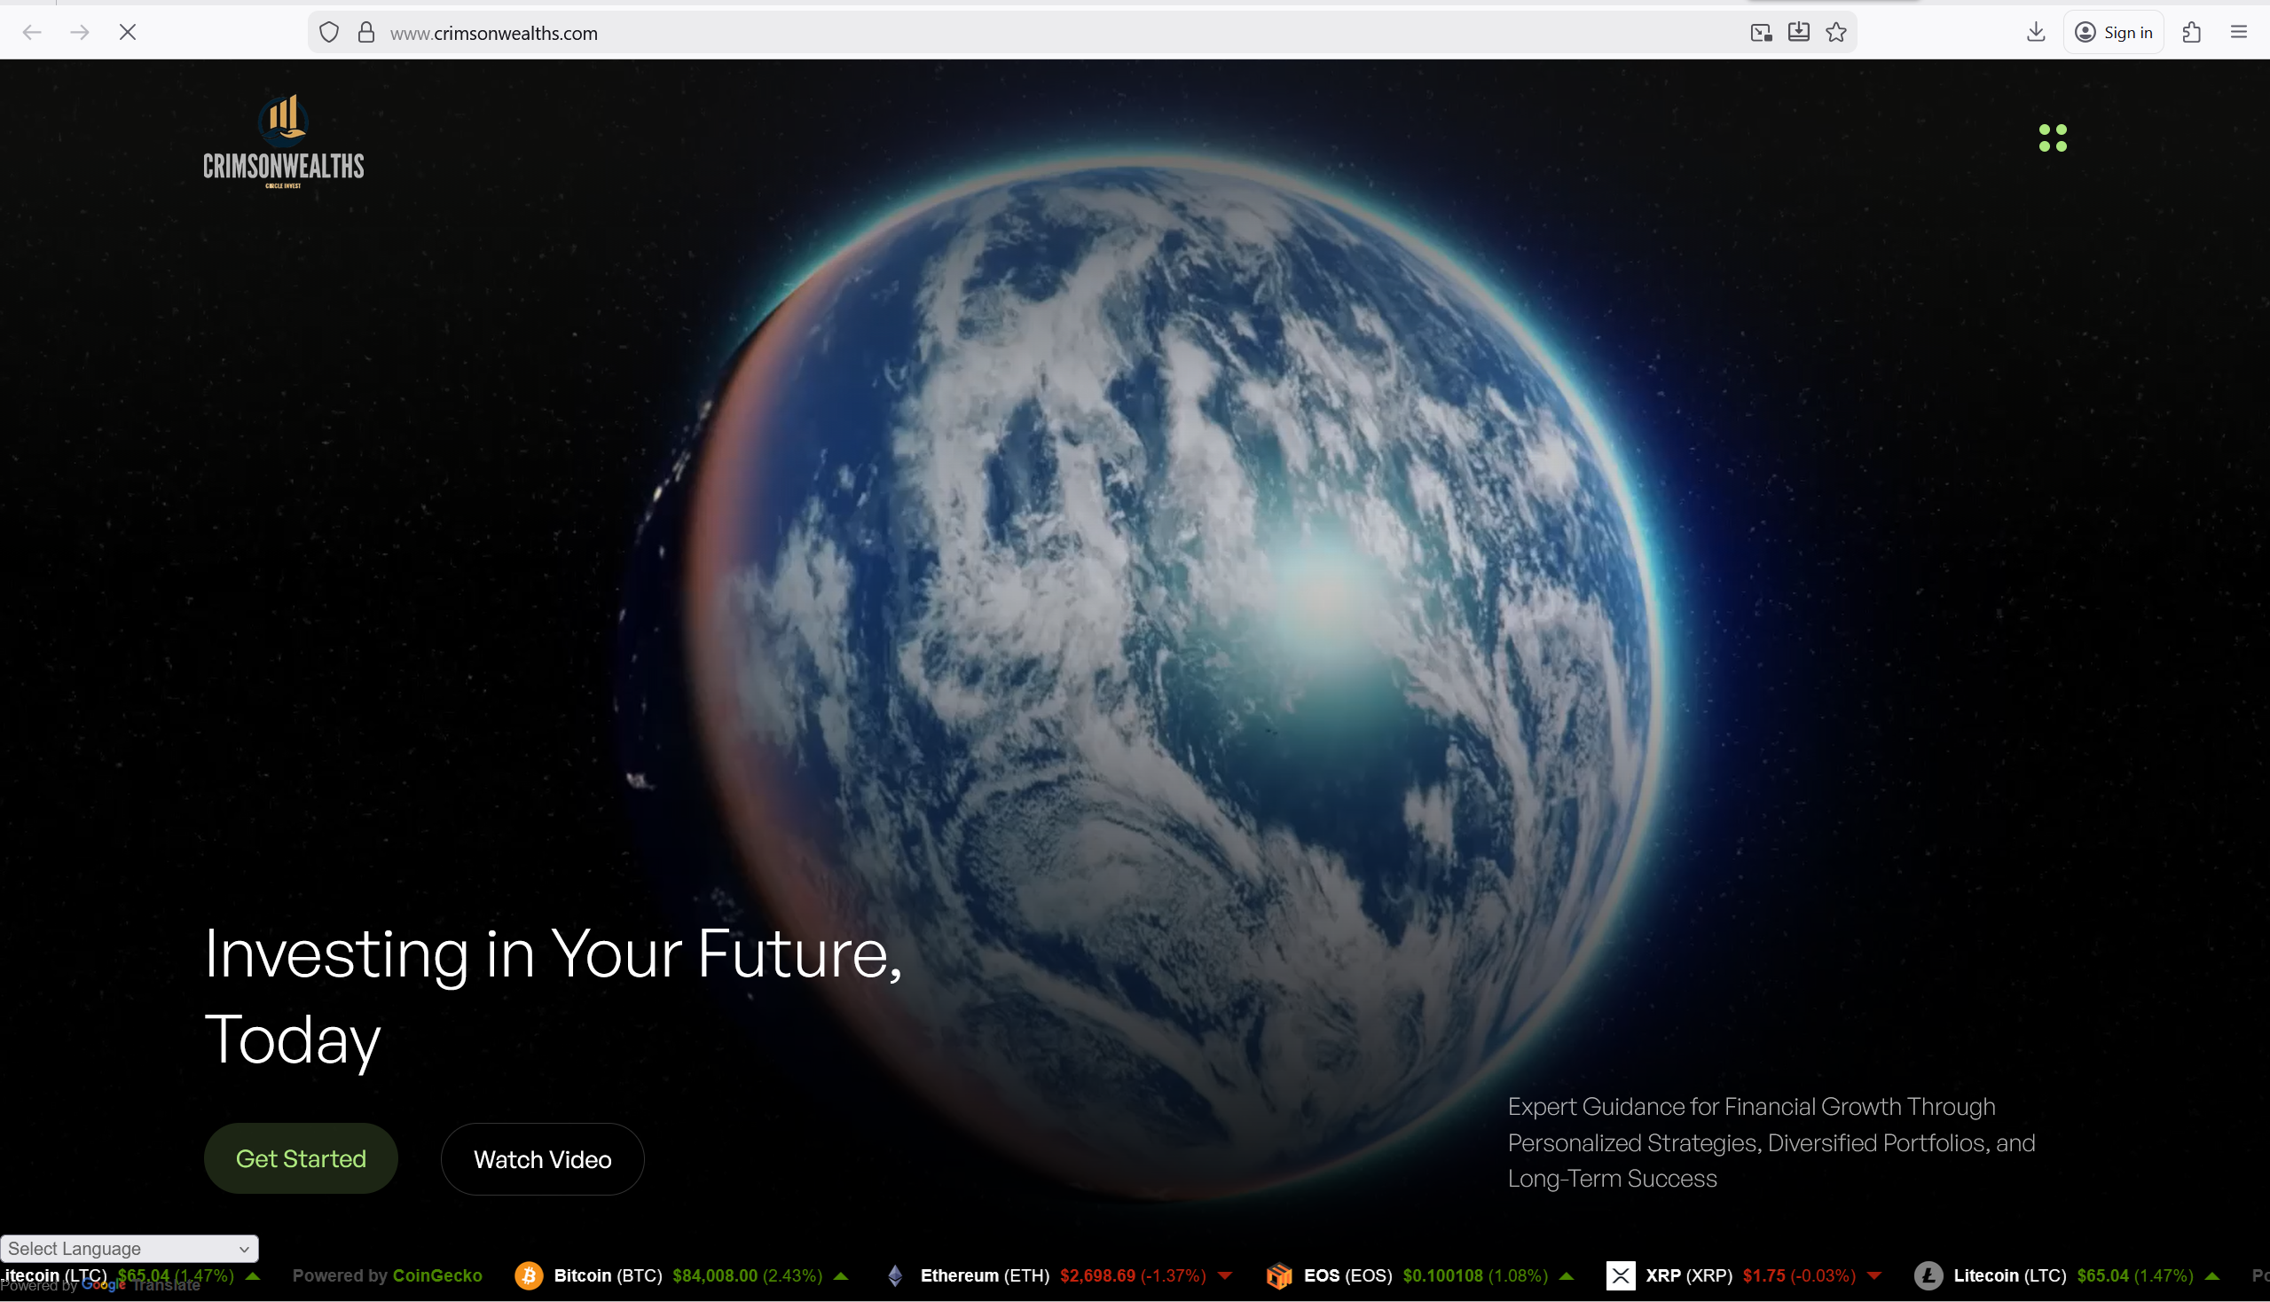Open the four-dot grid menu icon
2270x1302 pixels.
[2052, 137]
